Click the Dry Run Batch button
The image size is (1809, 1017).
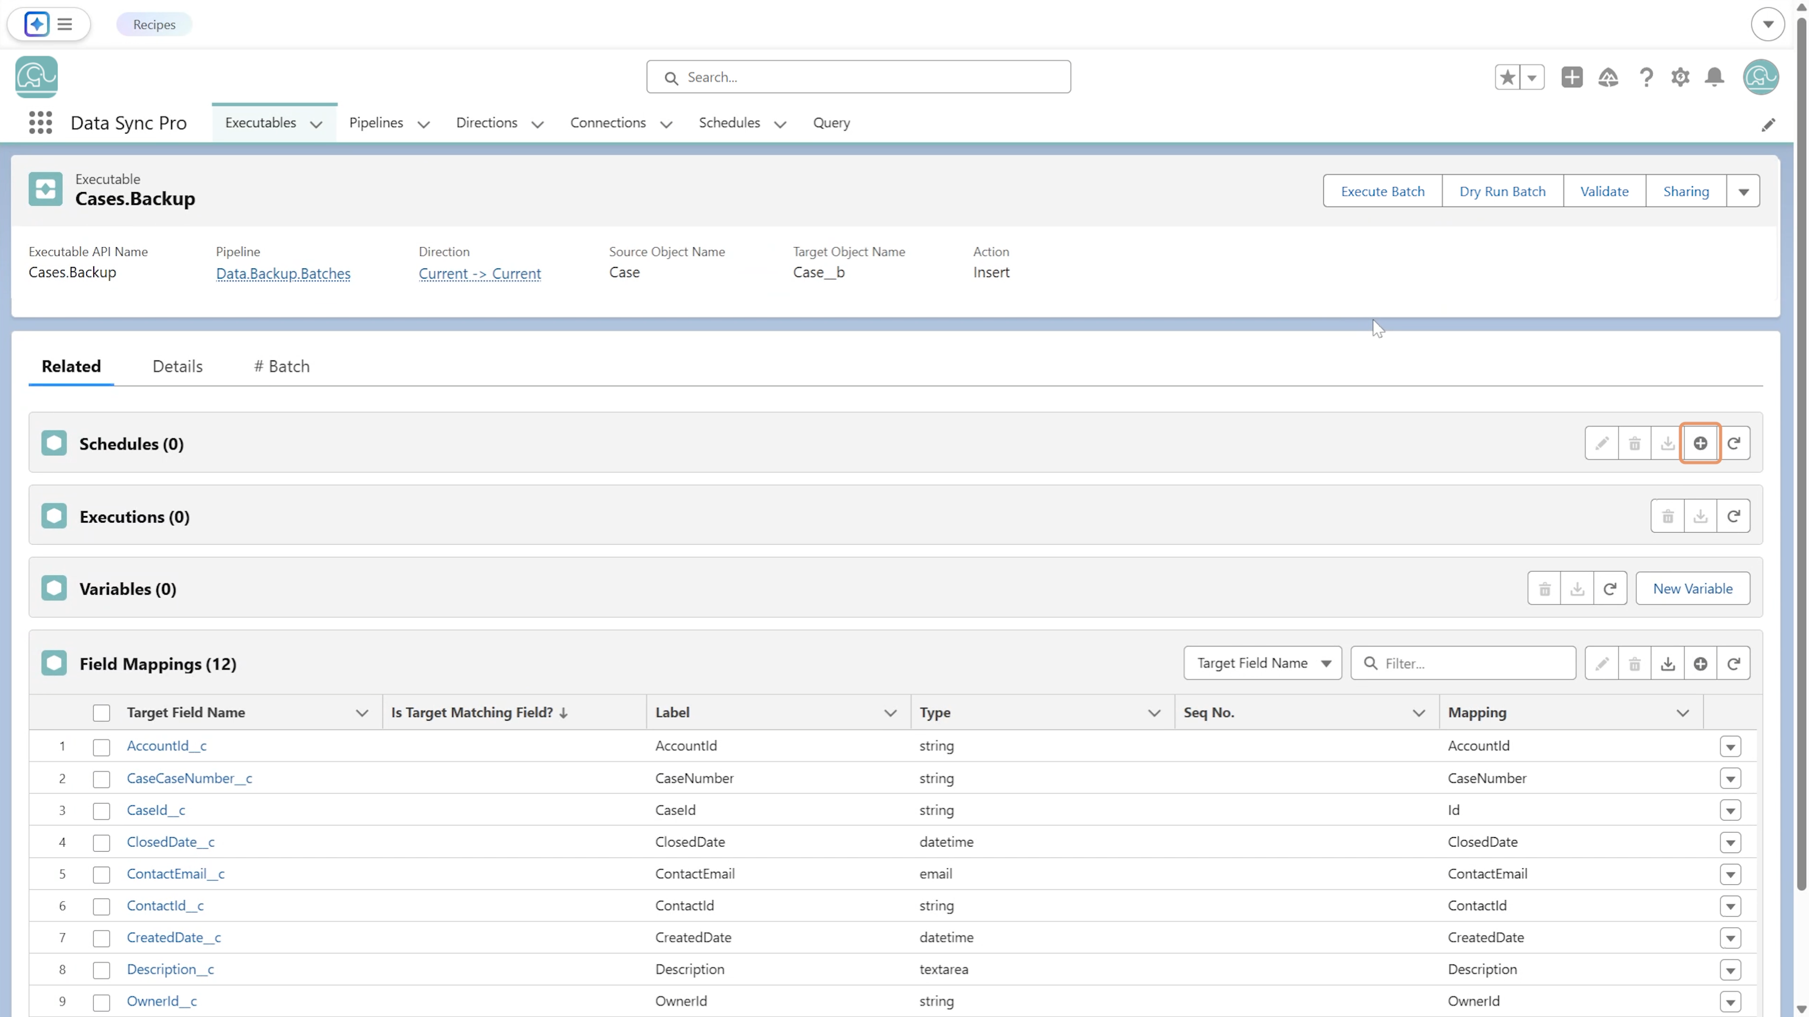pyautogui.click(x=1502, y=192)
